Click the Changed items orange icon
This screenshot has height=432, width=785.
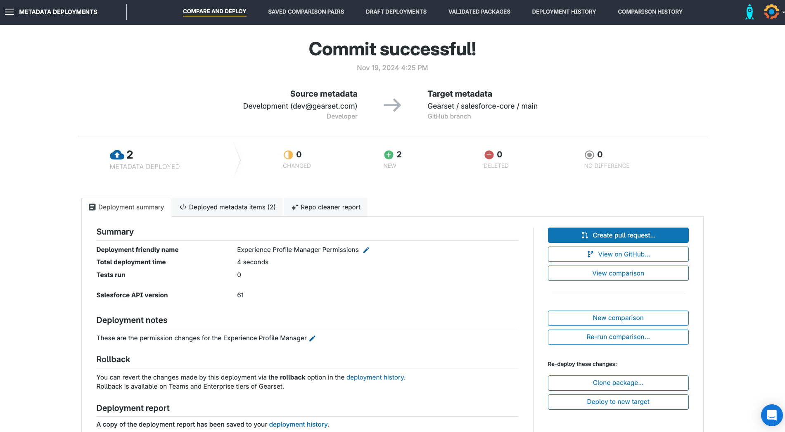coord(288,155)
